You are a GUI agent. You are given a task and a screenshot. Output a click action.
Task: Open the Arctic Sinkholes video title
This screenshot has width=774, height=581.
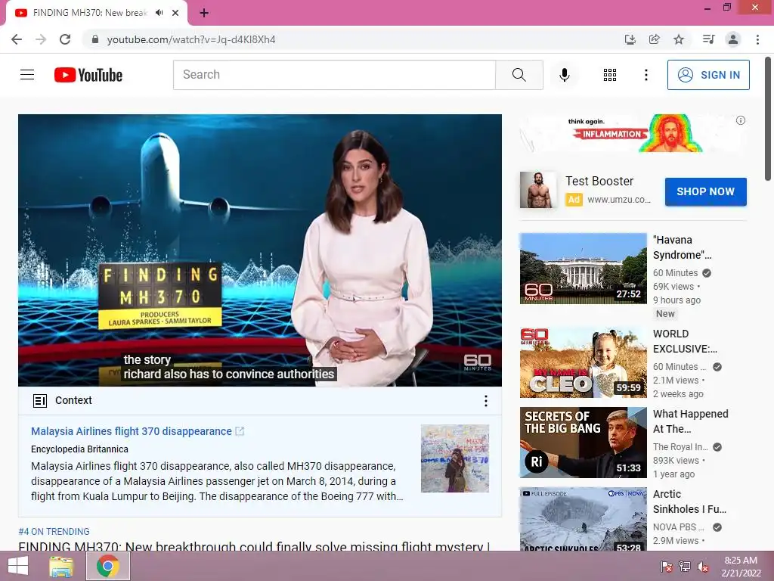[689, 502]
